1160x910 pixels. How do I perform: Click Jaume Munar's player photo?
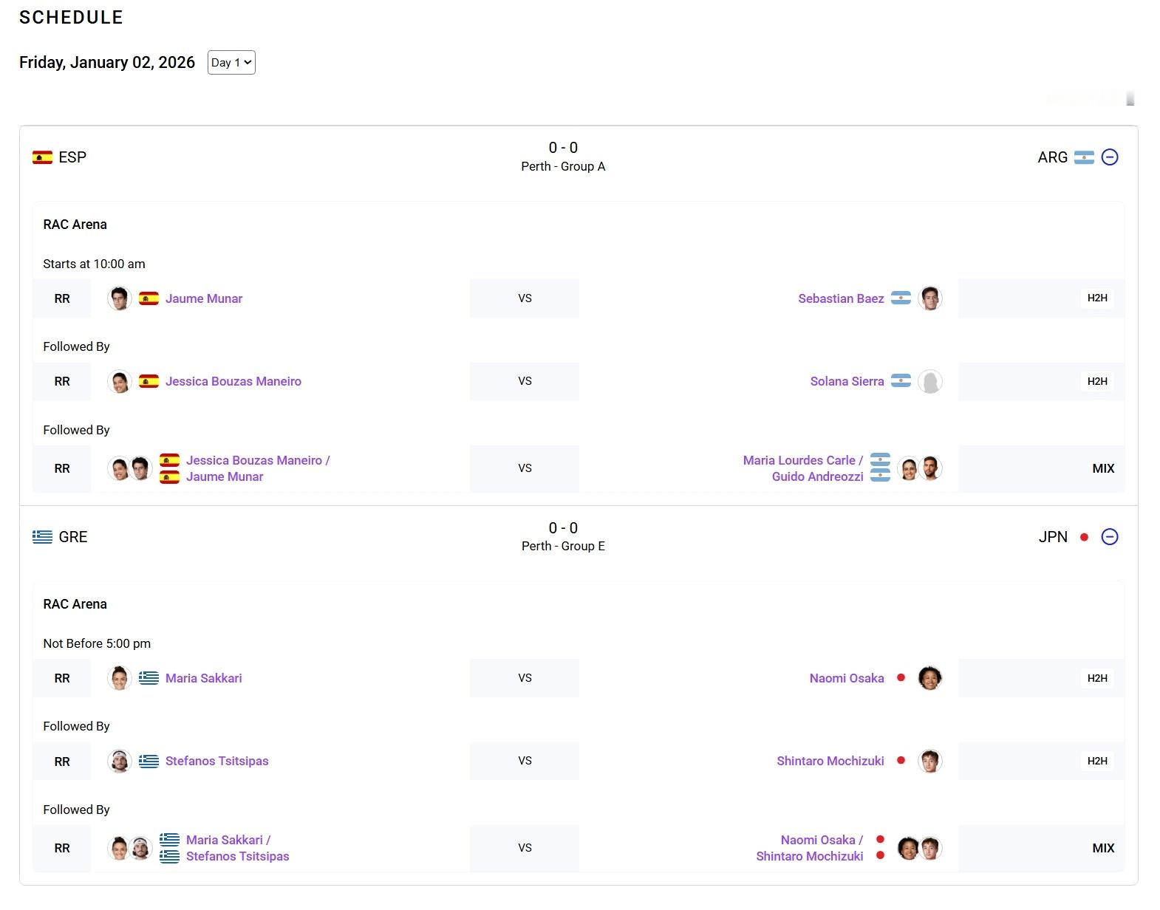click(120, 298)
